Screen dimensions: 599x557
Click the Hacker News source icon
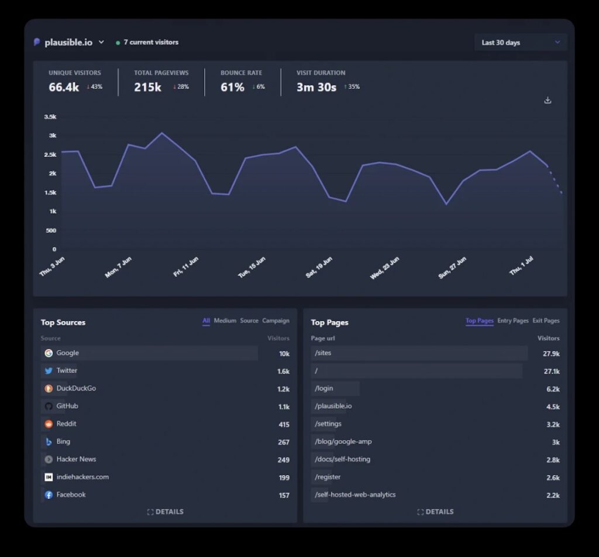pos(49,459)
